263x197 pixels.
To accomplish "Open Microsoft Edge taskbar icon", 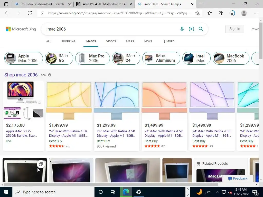I will coord(126,192).
